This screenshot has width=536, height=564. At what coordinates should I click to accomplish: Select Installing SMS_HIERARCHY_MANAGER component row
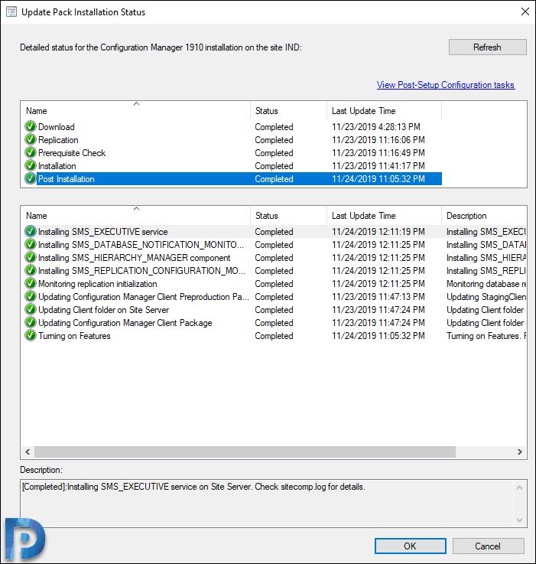point(275,258)
